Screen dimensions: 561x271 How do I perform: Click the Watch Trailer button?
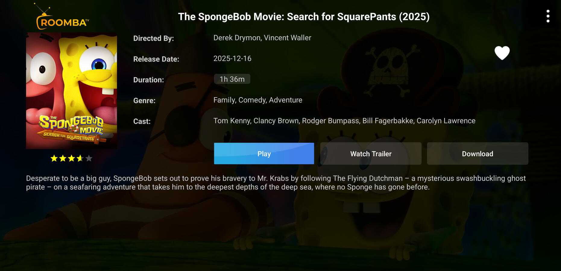point(370,154)
